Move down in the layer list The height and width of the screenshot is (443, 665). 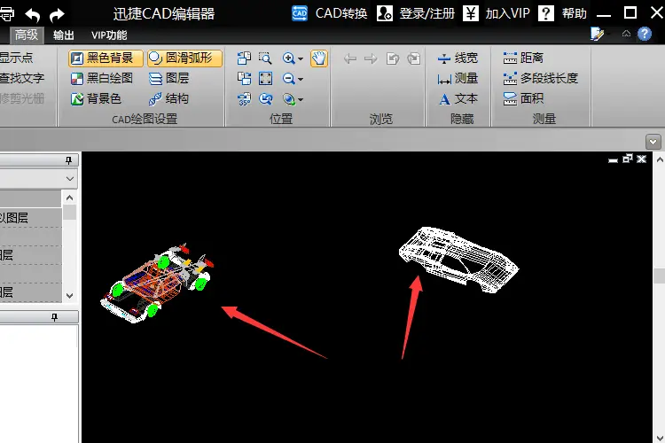tap(69, 295)
